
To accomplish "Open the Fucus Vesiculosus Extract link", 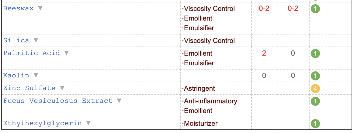I will 57,101.
